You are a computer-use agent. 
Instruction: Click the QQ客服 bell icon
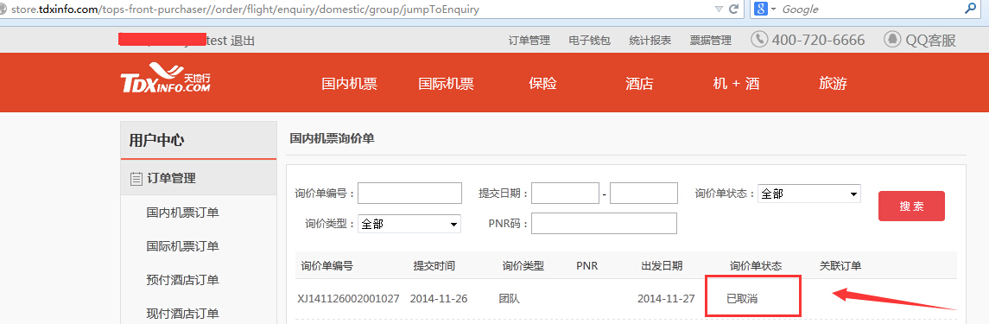[892, 40]
